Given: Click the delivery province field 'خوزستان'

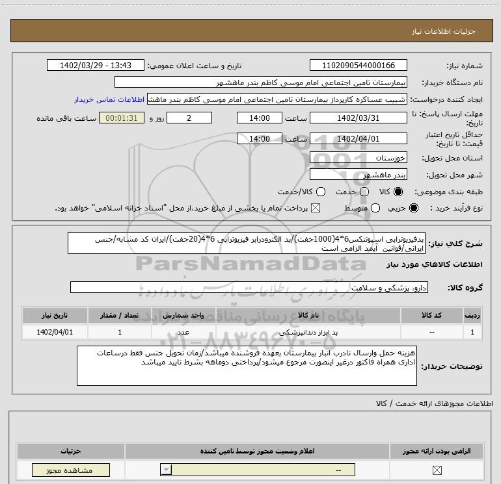Looking at the screenshot, I should [x=358, y=158].
